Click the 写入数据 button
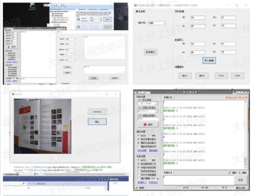The image size is (257, 196). coord(209,60)
